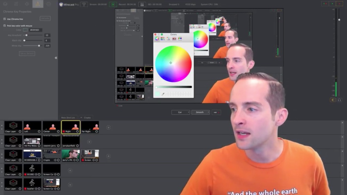Click the Stream broadcast wifi icon
This screenshot has width=347, height=195.
coord(84,4)
